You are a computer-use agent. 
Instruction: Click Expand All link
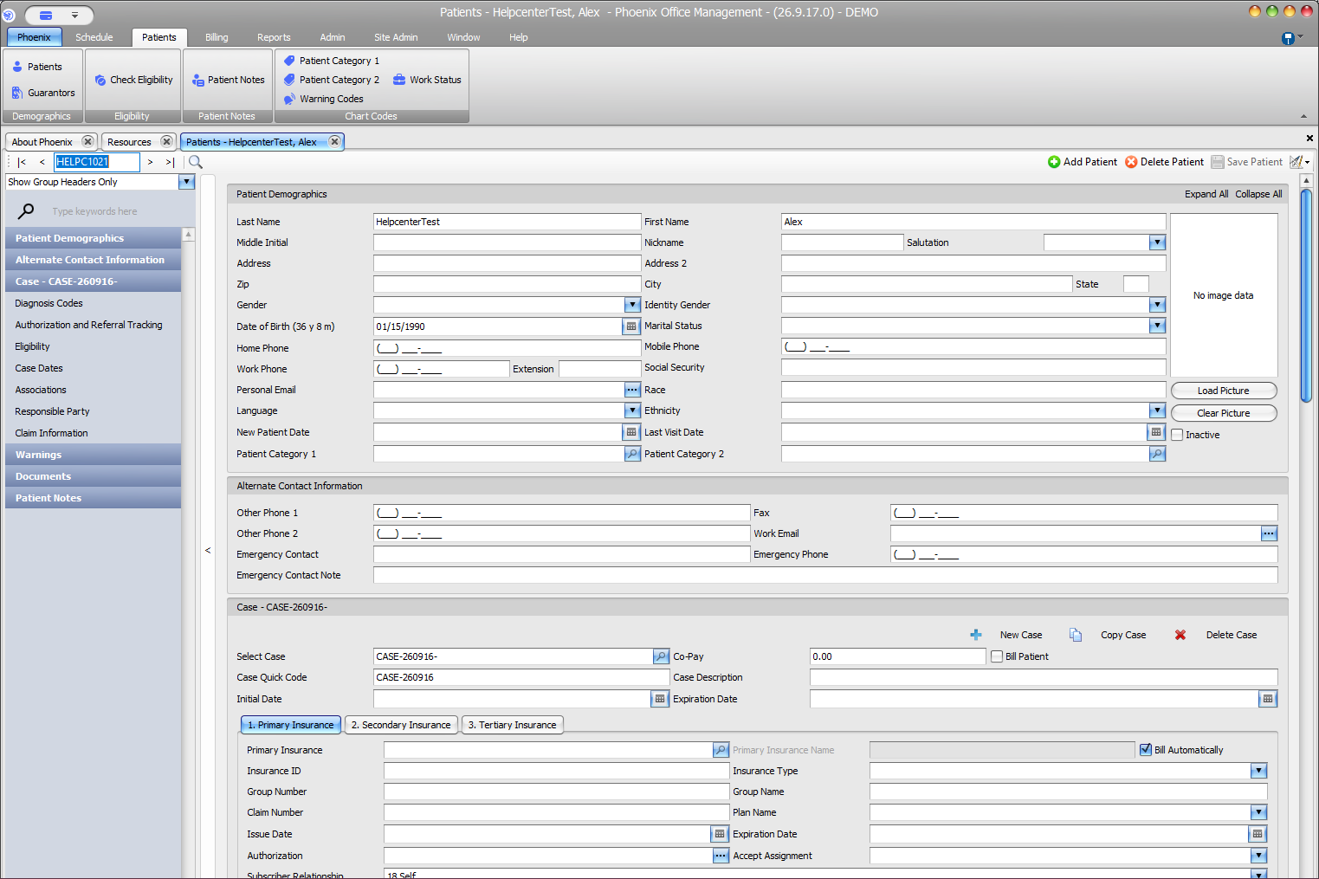point(1206,194)
